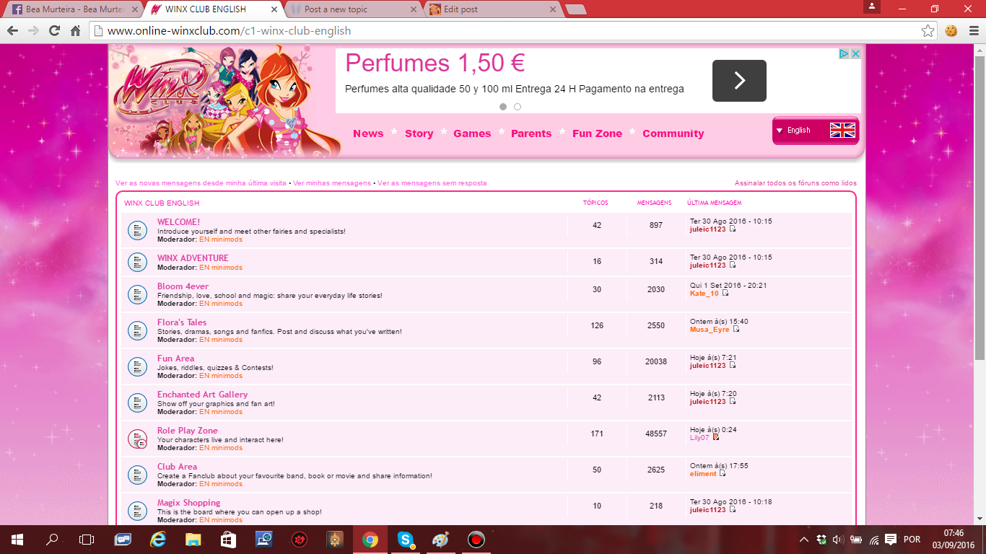The image size is (986, 554).
Task: Open juleic1123 profile in WINX ADVENTURE row
Action: coord(708,265)
